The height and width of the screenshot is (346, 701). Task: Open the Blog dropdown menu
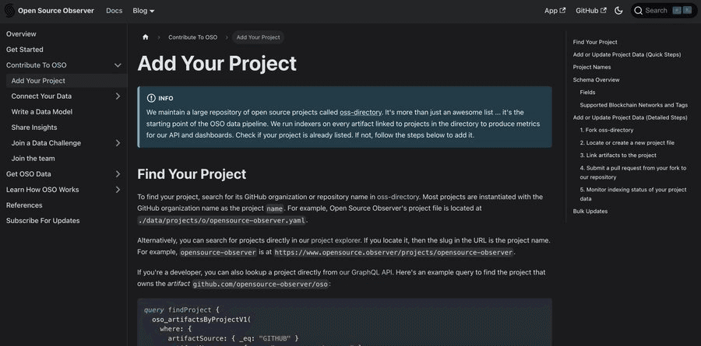pos(143,11)
